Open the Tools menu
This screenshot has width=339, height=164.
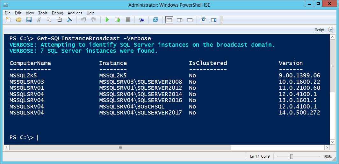point(43,13)
